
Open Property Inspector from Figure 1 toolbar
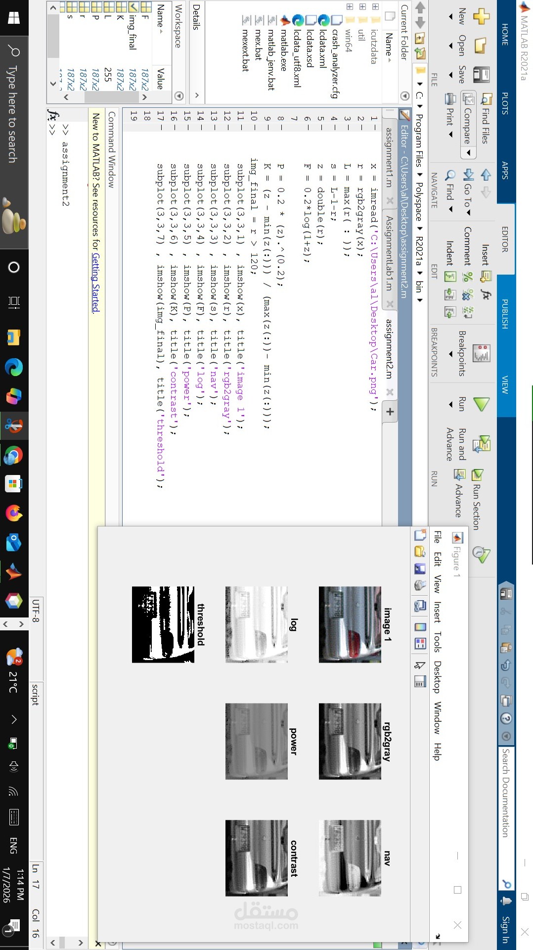pos(420,681)
